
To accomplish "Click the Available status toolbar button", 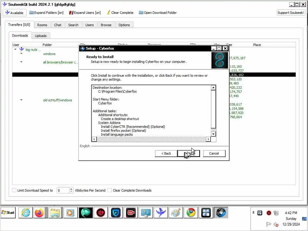I will click(x=15, y=13).
